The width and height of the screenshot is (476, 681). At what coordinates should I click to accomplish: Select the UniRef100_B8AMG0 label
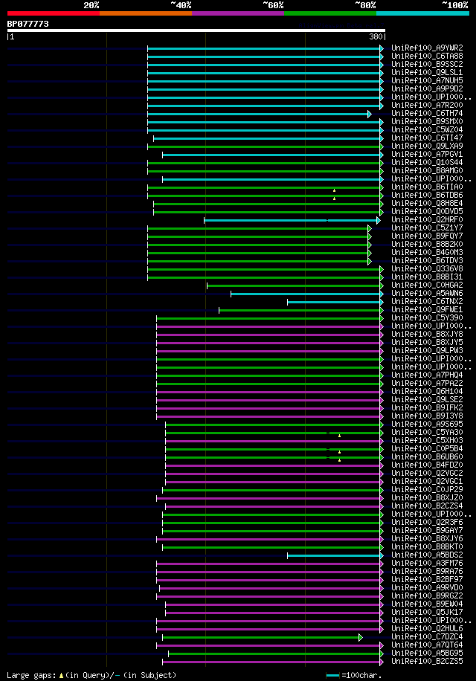427,171
